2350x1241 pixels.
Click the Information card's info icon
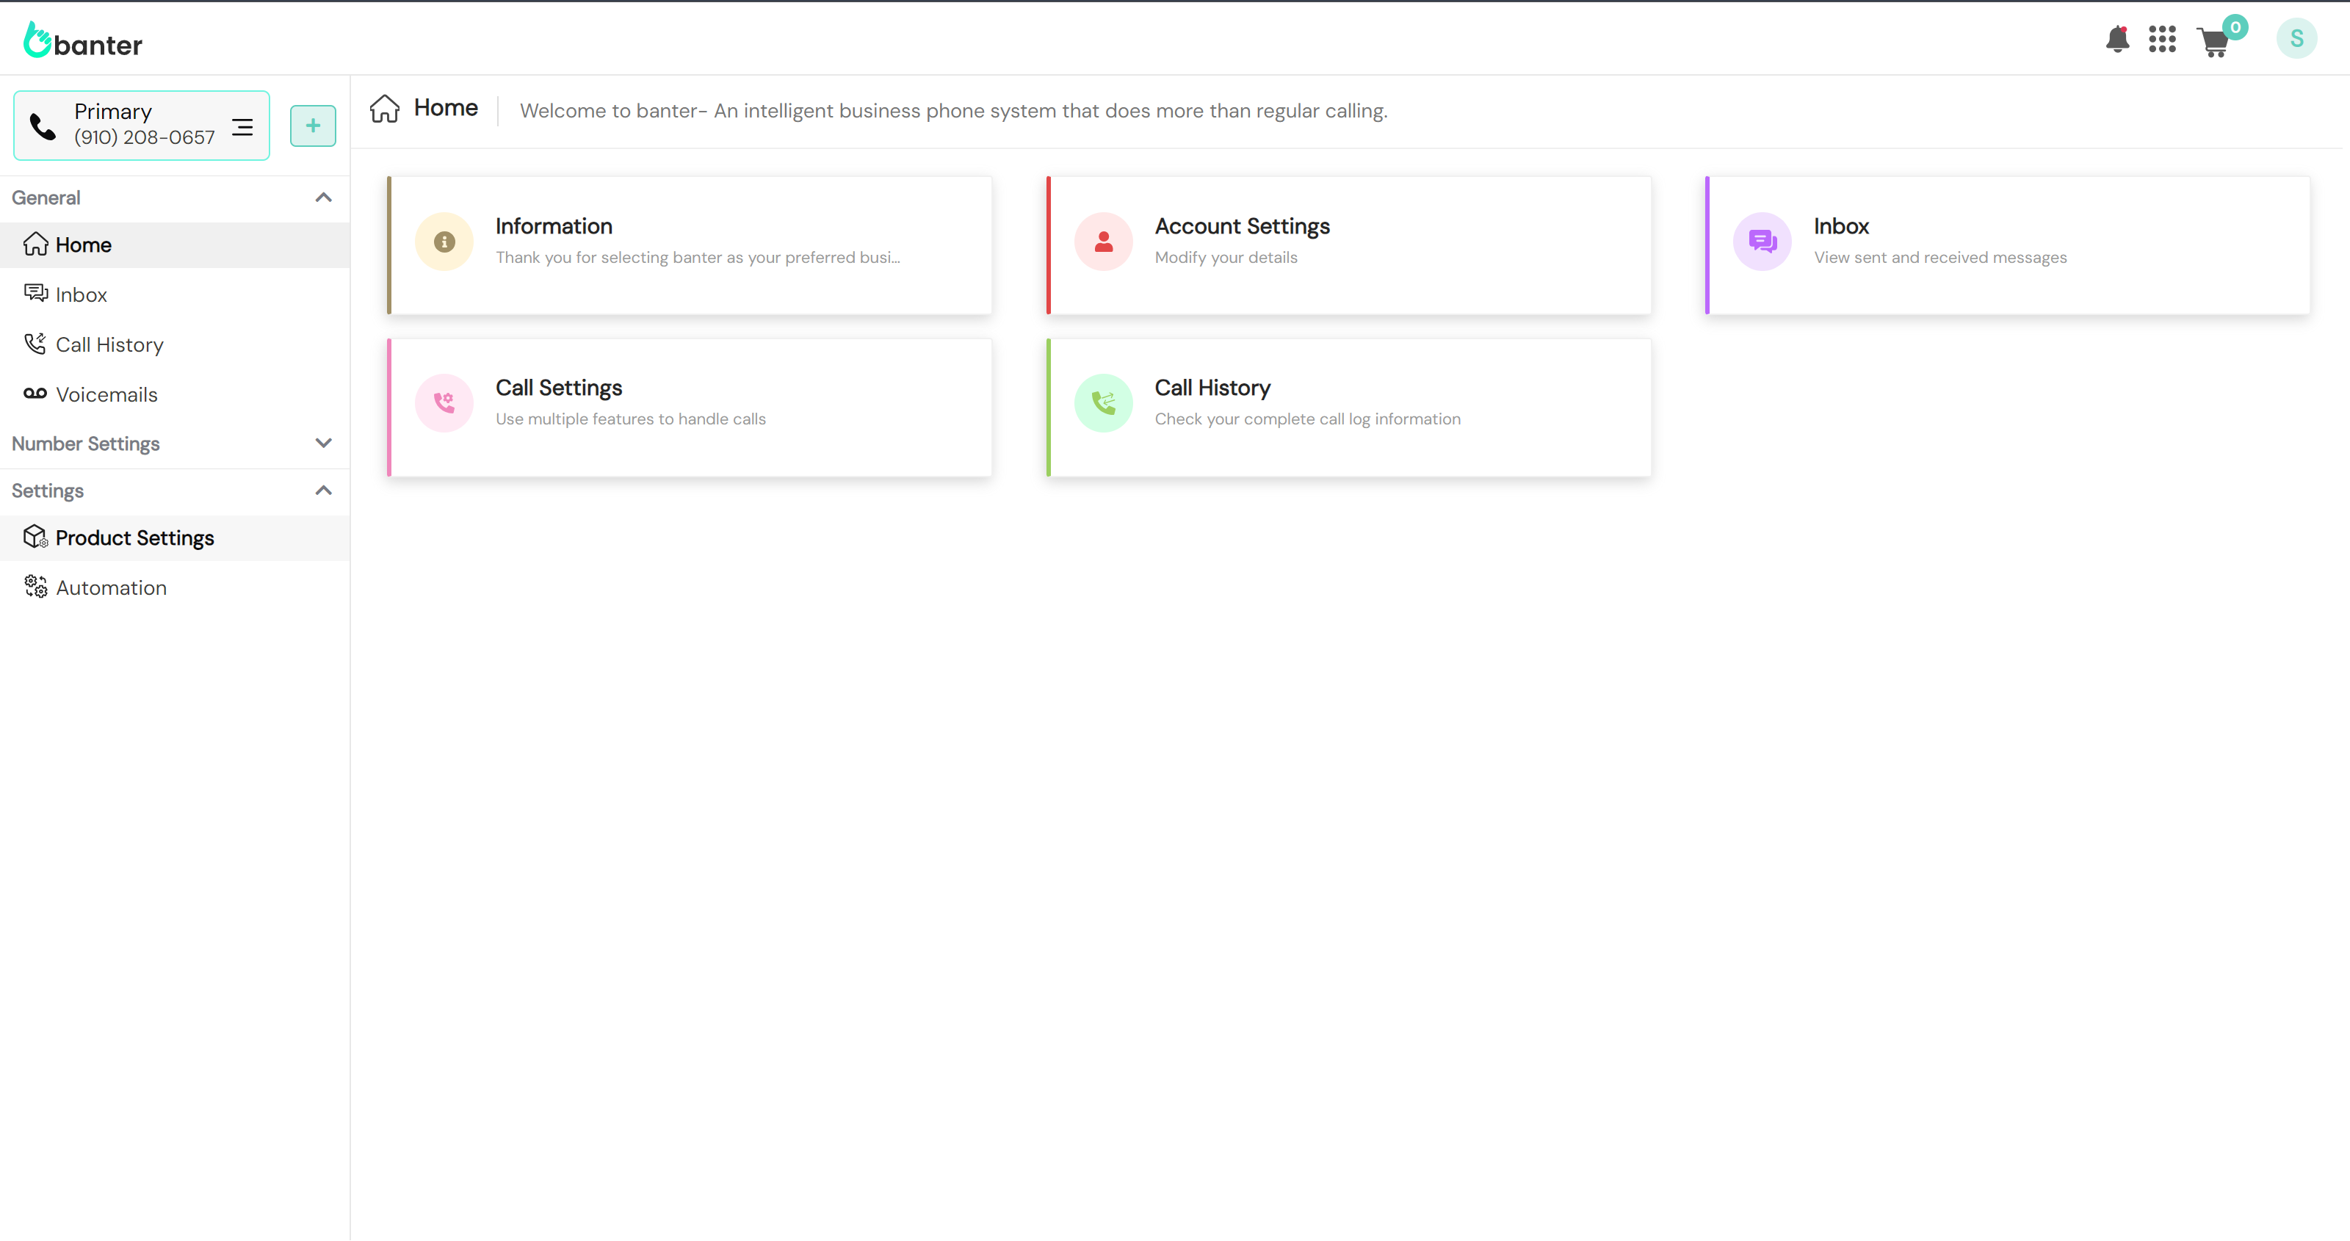pyautogui.click(x=444, y=242)
